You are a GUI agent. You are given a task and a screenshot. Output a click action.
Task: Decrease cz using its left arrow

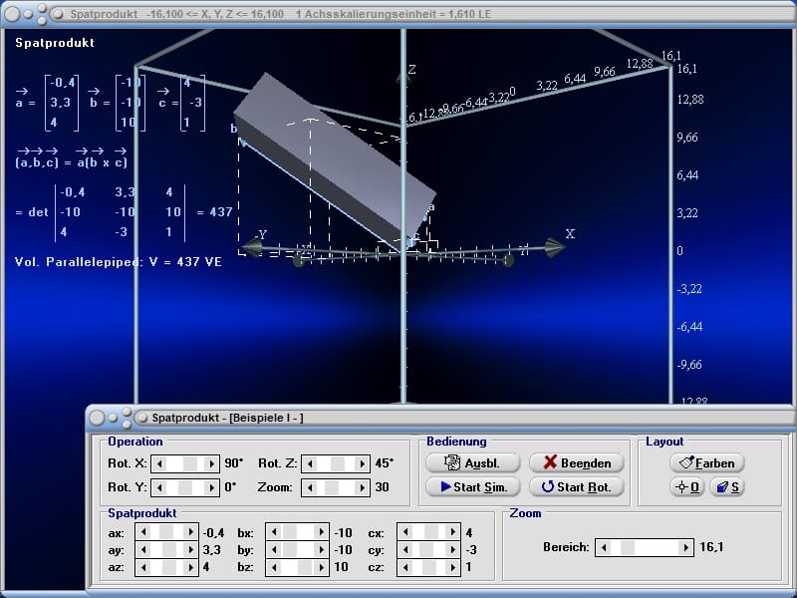click(x=405, y=567)
